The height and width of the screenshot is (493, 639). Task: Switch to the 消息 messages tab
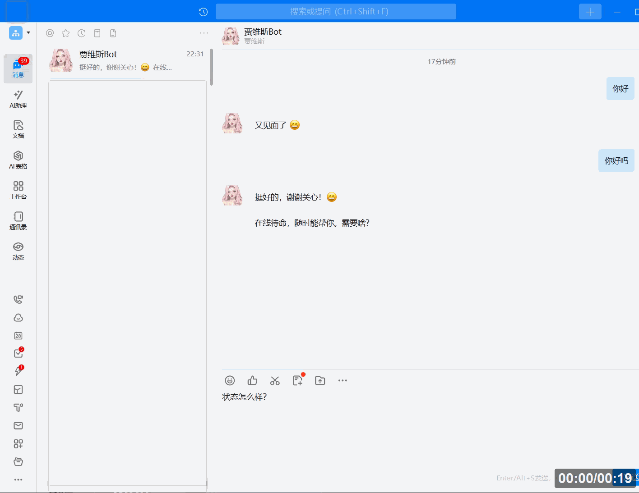(x=18, y=68)
